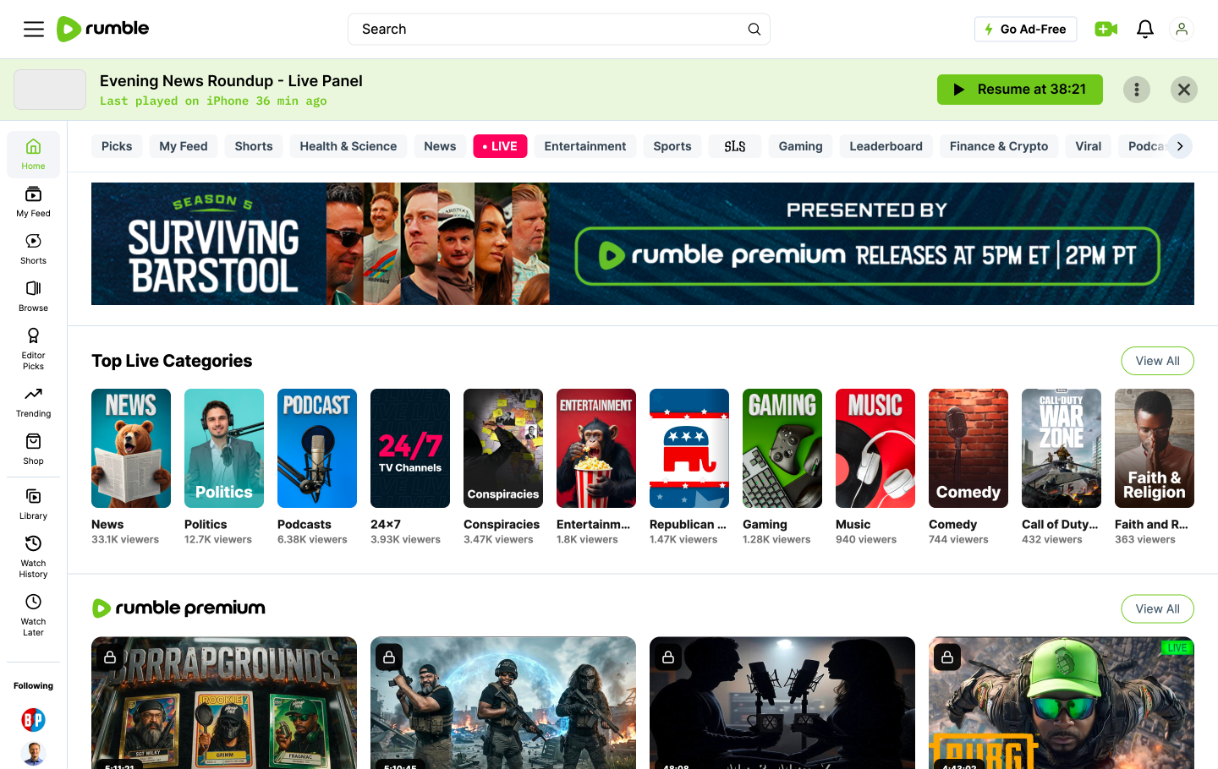
Task: Open Watch History in the sidebar
Action: (33, 557)
